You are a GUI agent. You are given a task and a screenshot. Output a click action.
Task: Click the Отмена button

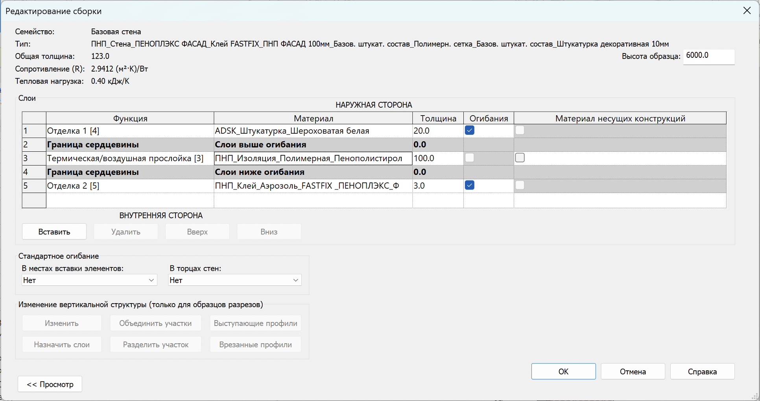click(x=633, y=372)
